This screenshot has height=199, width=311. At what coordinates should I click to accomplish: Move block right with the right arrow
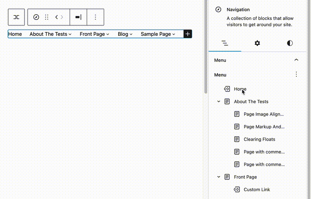(62, 17)
